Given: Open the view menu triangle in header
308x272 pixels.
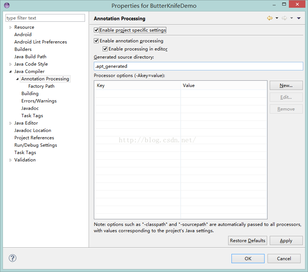Looking at the screenshot, I should (x=299, y=18).
